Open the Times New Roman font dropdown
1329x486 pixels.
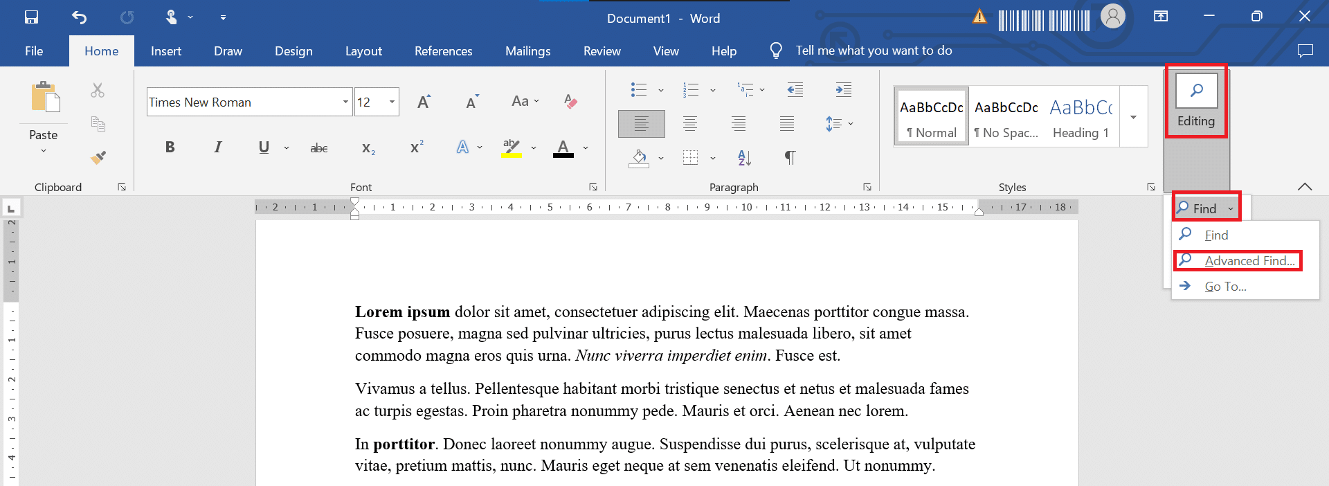click(x=345, y=102)
